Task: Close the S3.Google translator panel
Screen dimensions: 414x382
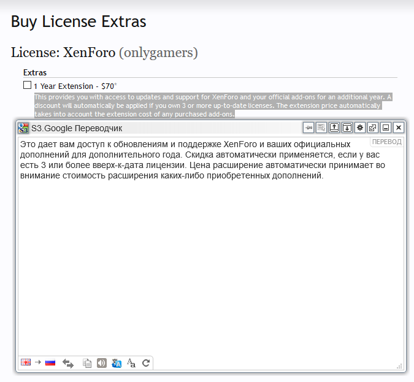Action: (398, 128)
